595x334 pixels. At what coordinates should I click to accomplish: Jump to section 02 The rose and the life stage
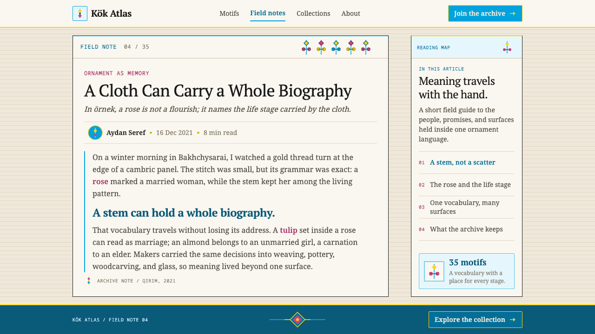pyautogui.click(x=467, y=185)
